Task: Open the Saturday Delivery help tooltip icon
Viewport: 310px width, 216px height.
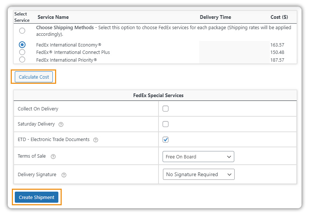Action: [x=61, y=124]
